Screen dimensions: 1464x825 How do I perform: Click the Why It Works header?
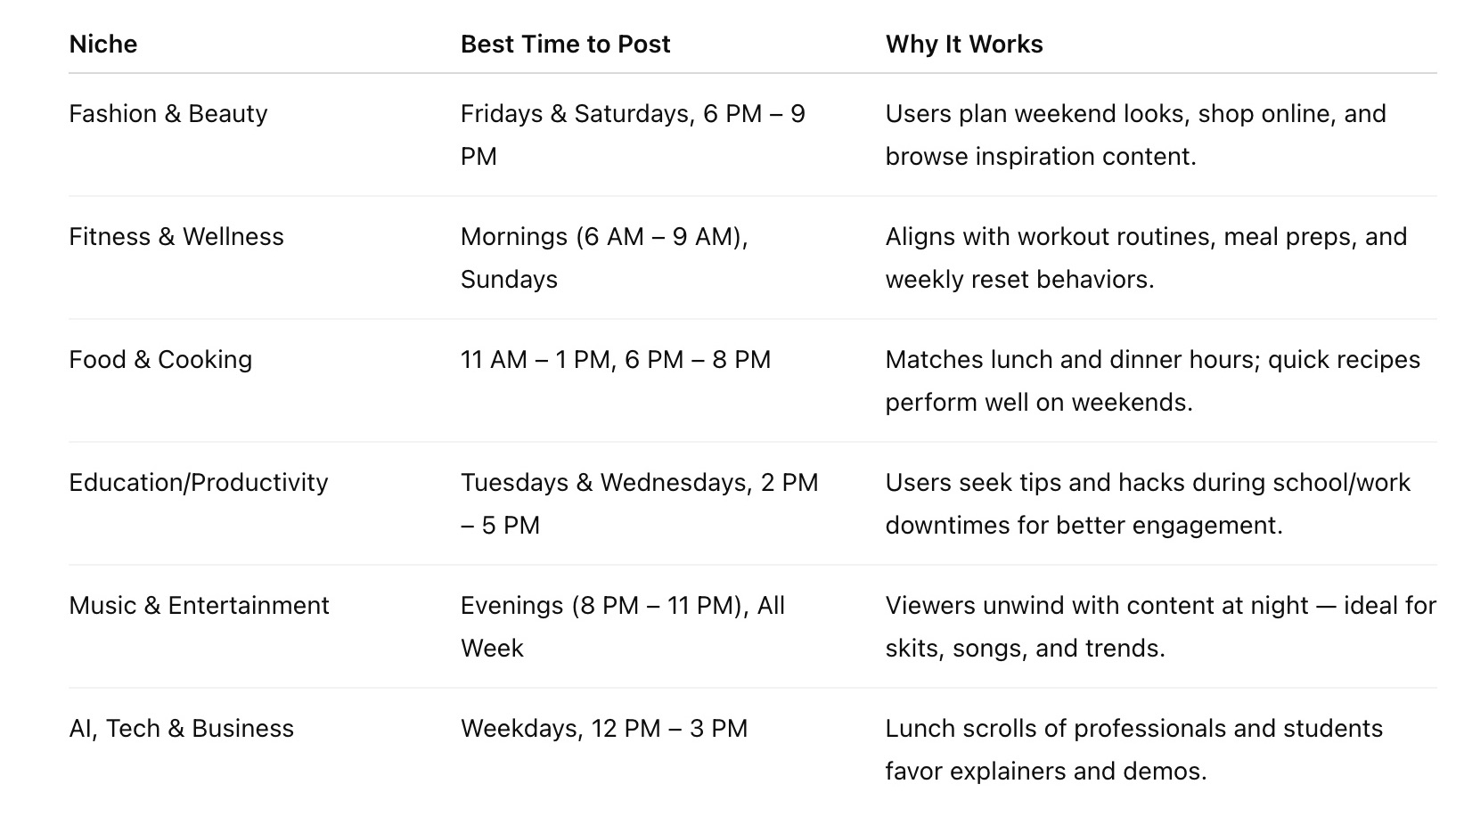(963, 45)
